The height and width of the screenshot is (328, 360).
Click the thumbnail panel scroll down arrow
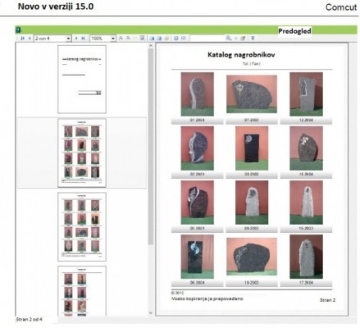151,312
